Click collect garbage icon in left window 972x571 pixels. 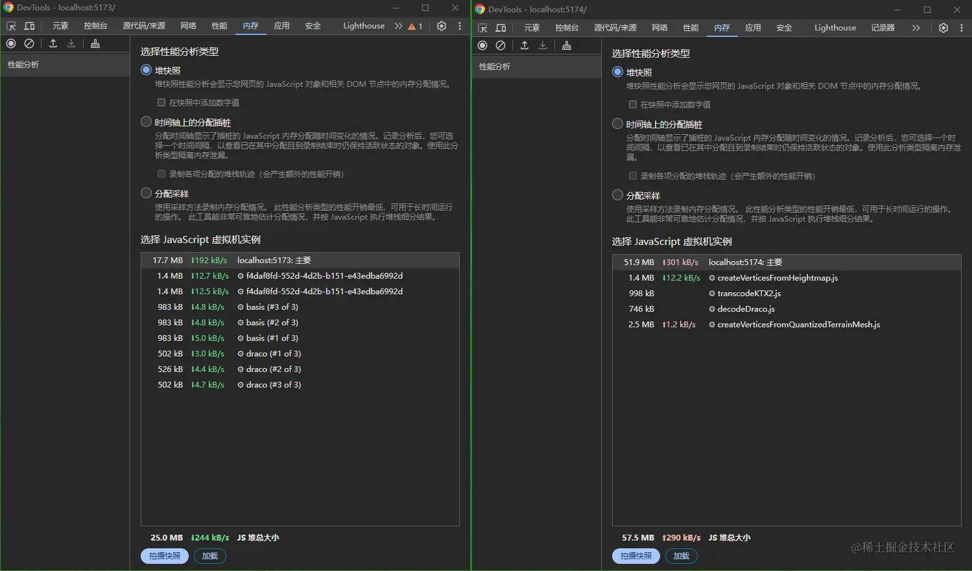click(x=95, y=43)
